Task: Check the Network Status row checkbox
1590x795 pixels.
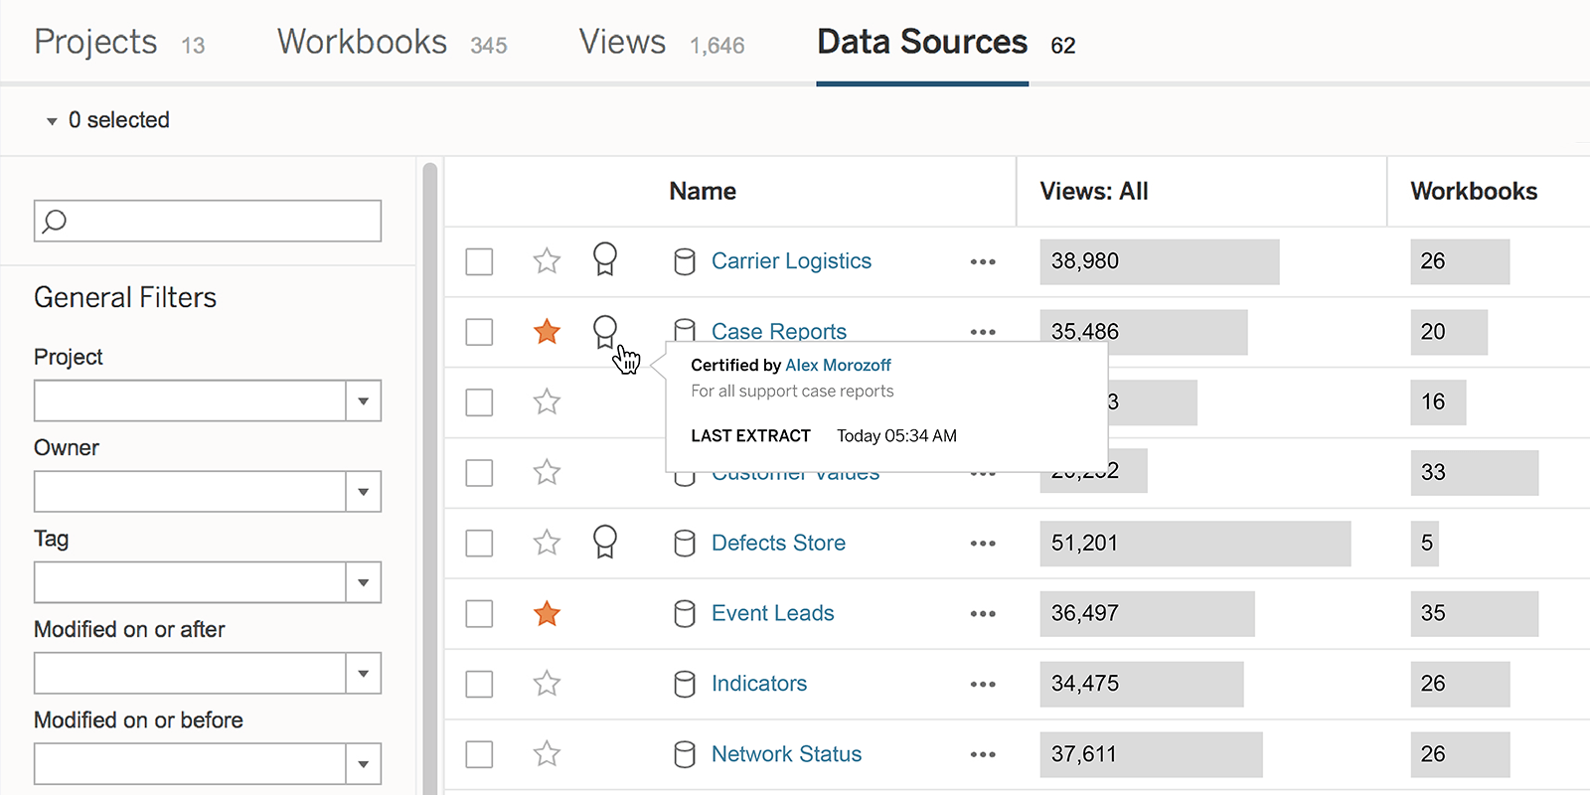Action: click(x=479, y=754)
